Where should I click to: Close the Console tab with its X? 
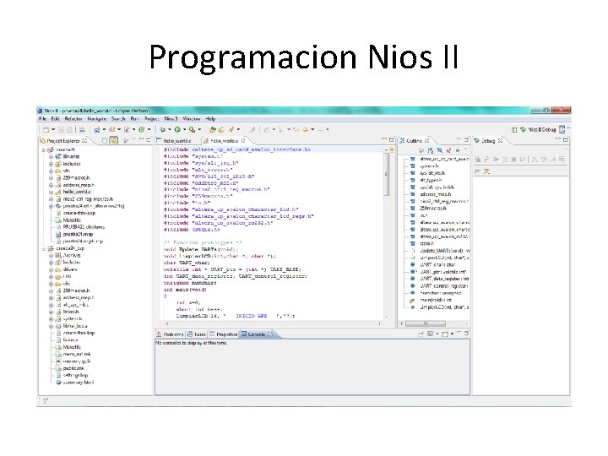pos(270,334)
